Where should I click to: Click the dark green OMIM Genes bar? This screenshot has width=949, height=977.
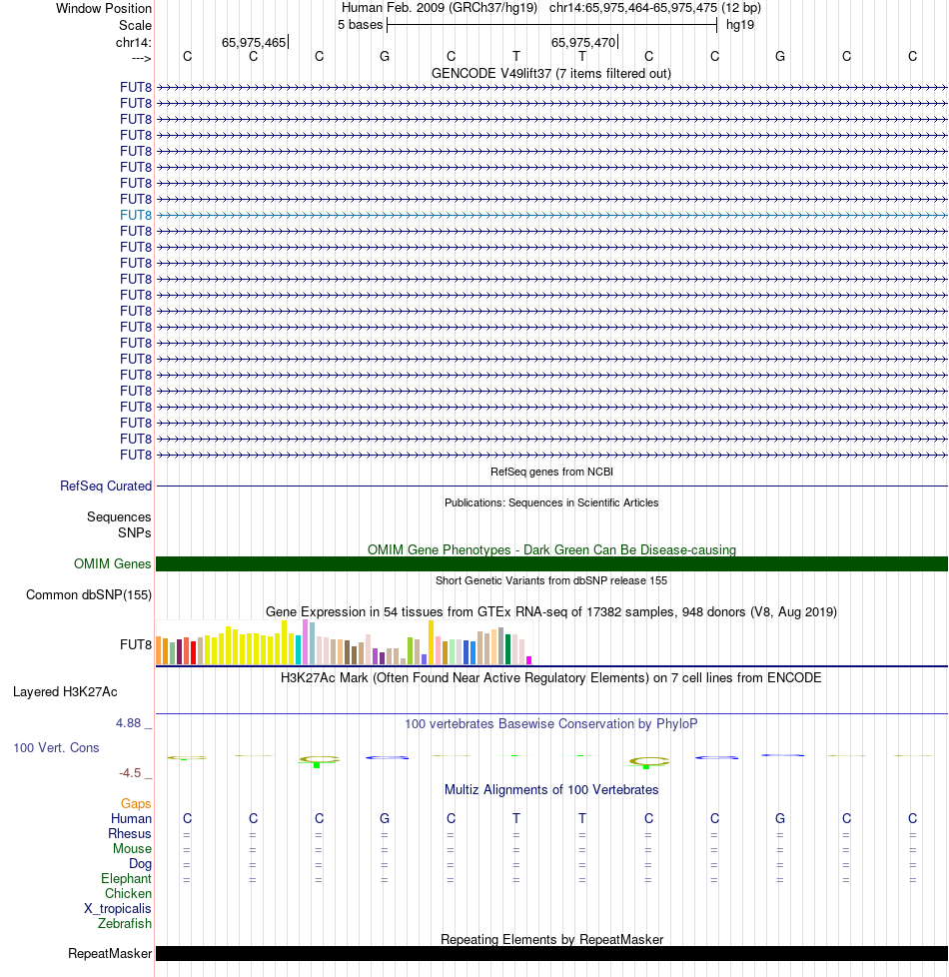(x=551, y=563)
